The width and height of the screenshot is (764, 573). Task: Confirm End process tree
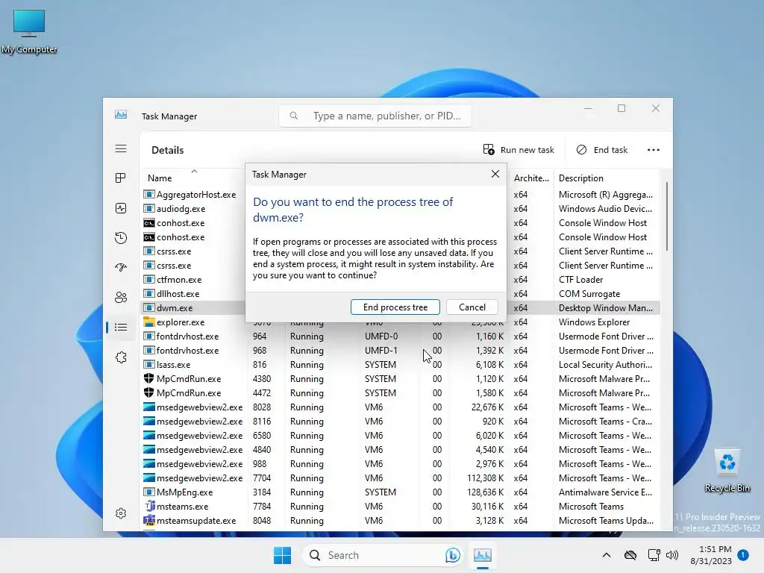(395, 307)
